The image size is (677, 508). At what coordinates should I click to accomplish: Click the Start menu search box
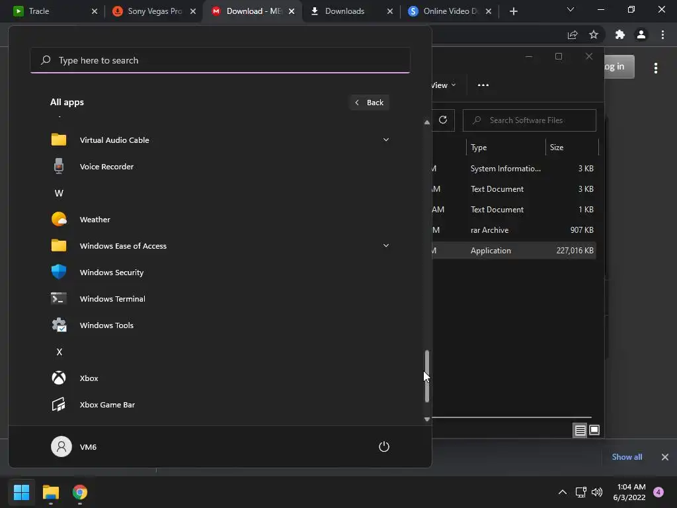coord(220,60)
